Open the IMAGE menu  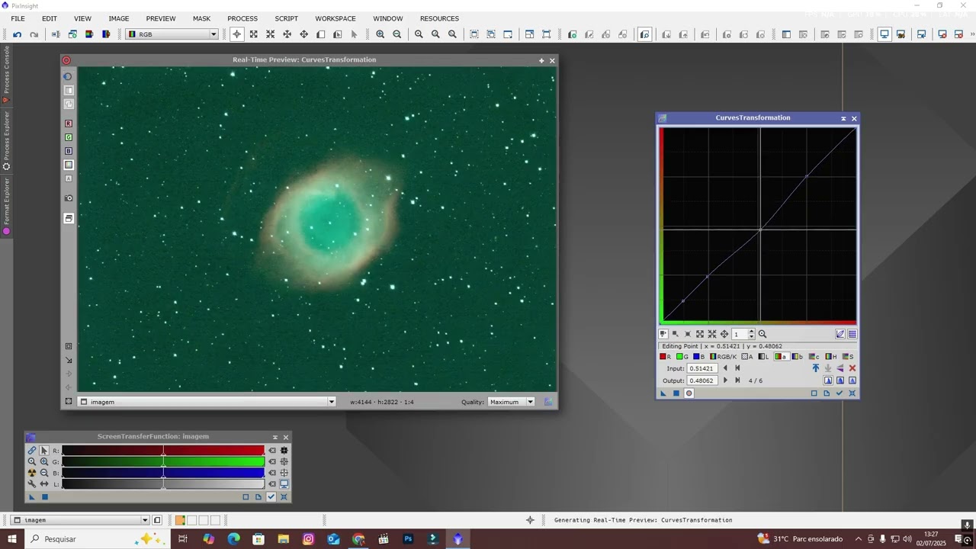(x=119, y=18)
